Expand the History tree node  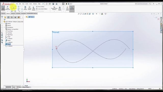(4, 24)
